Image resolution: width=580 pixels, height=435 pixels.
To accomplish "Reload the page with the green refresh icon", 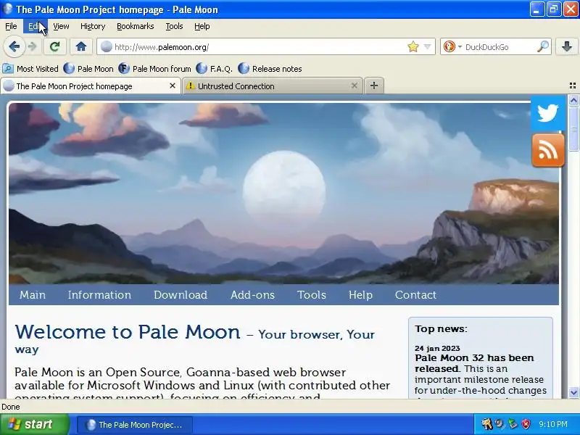I will (x=55, y=46).
